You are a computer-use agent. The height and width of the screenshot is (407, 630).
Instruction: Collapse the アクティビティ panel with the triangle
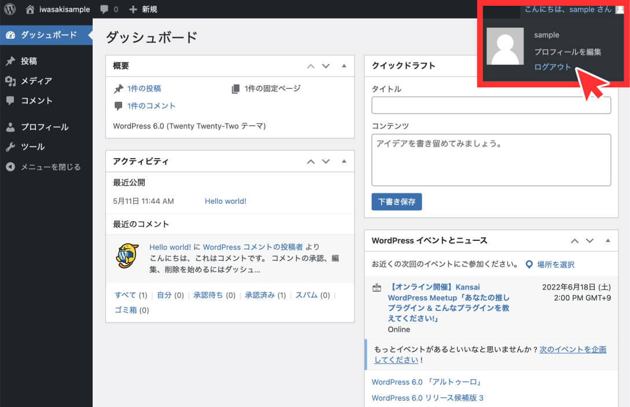pyautogui.click(x=344, y=161)
